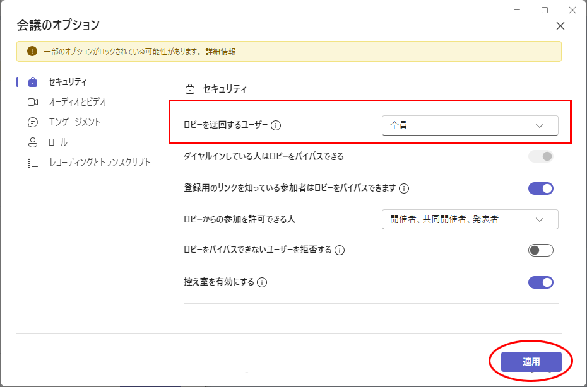Screen dimensions: 587x387
Task: Click the info icon next to 控え室を有効にする
Action: (x=264, y=282)
